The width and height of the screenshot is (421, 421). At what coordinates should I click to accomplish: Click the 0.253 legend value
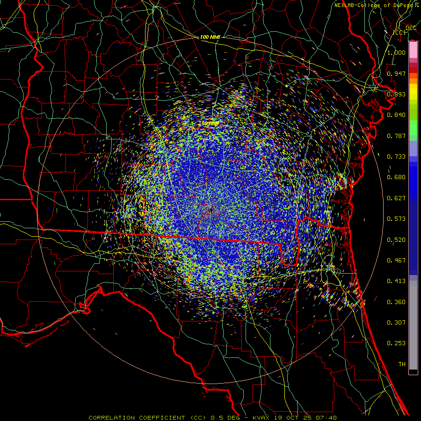tap(396, 343)
